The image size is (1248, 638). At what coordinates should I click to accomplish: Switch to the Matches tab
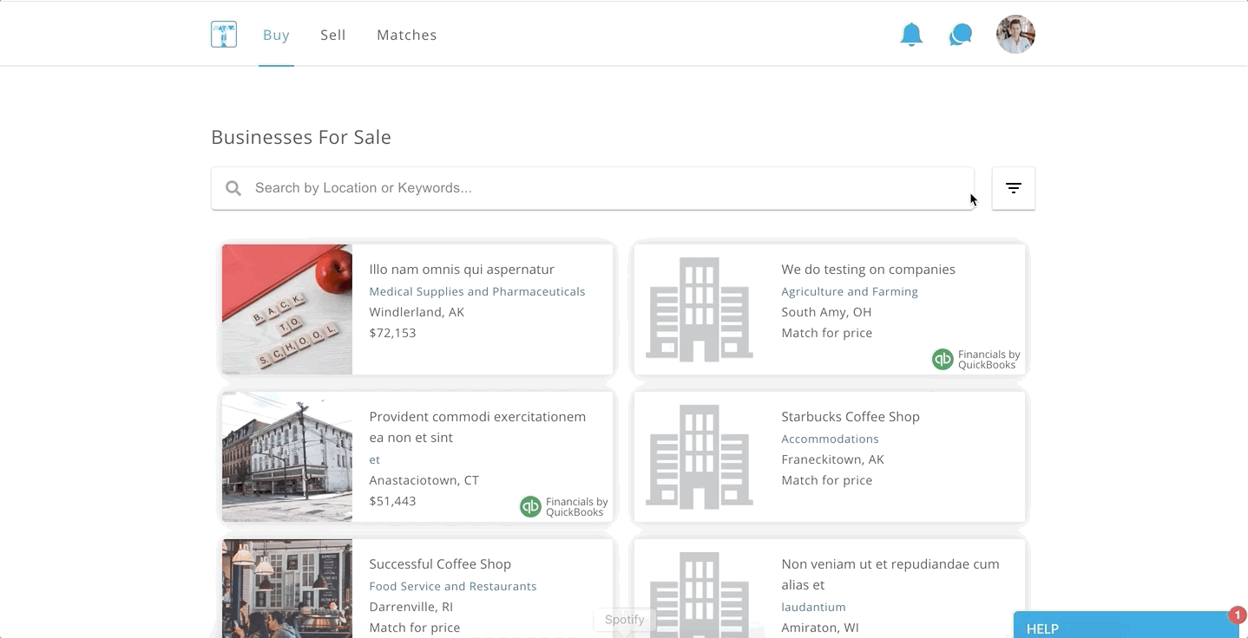coord(407,35)
